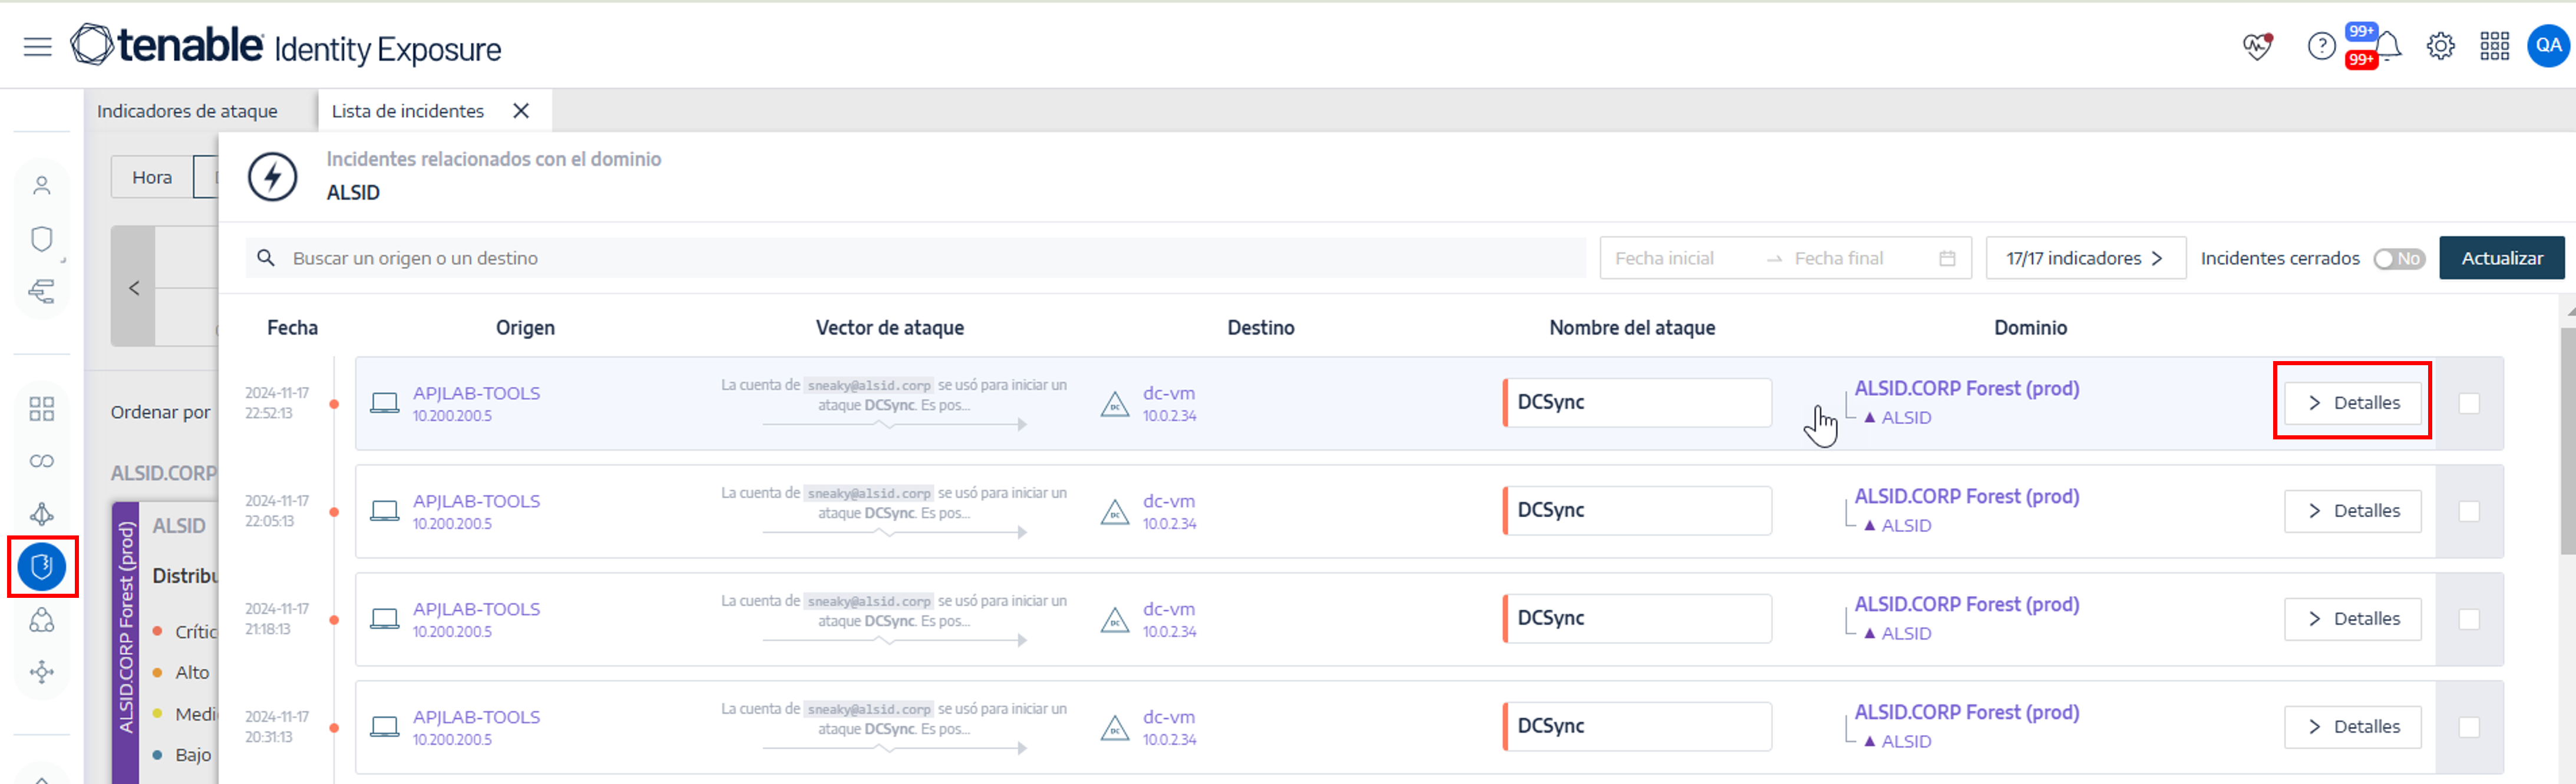Viewport: 2576px width, 784px height.
Task: Open the help question mark icon
Action: (x=2321, y=46)
